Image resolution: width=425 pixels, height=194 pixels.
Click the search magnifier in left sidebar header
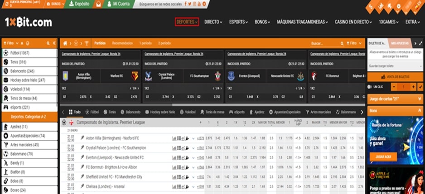48,43
